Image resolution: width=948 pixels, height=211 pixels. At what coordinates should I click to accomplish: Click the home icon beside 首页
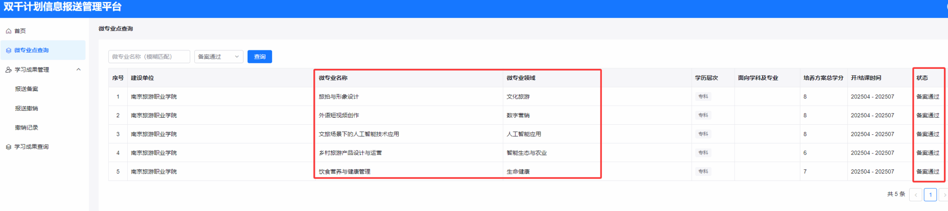tap(8, 31)
